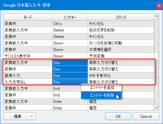Click 確定 command in 変換中 Enter row
Image resolution: width=163 pixels, height=124 pixels.
coord(121,108)
